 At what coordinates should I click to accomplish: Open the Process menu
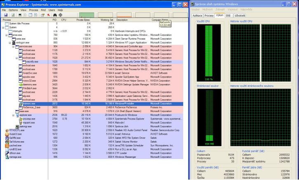pyautogui.click(x=33, y=10)
